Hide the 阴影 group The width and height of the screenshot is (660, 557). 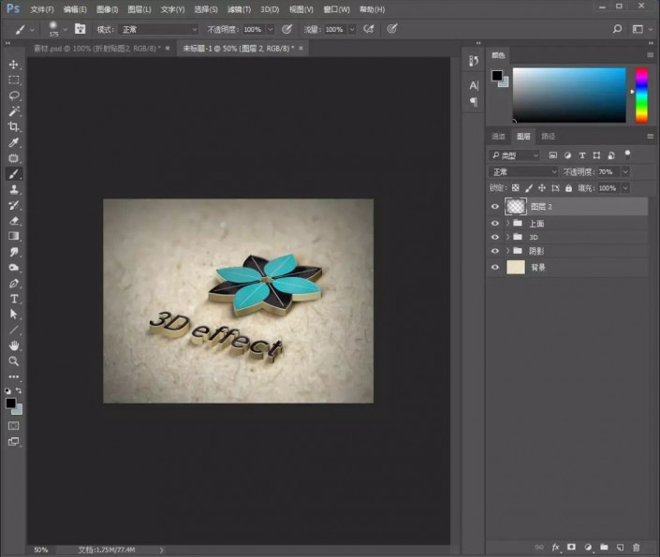point(495,251)
